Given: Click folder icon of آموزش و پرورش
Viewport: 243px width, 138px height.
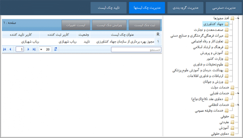Looking at the screenshot, I should click(227, 53).
